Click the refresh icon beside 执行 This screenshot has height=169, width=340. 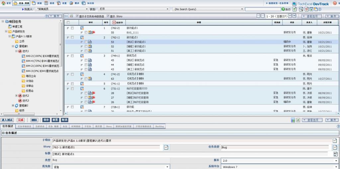pos(295,9)
